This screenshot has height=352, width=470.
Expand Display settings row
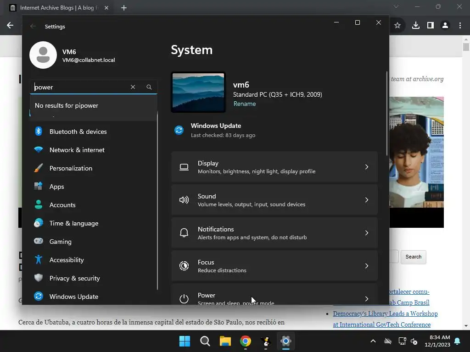click(274, 167)
